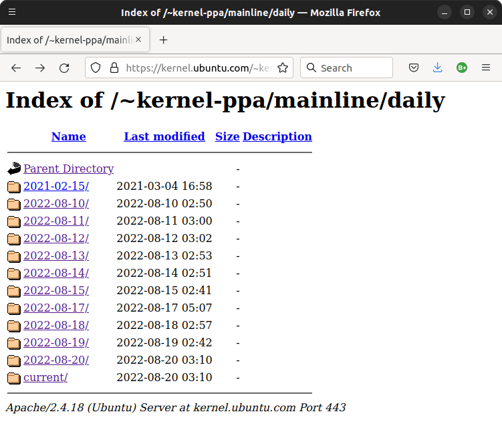
Task: Click the Apache server footer text
Action: (x=176, y=408)
